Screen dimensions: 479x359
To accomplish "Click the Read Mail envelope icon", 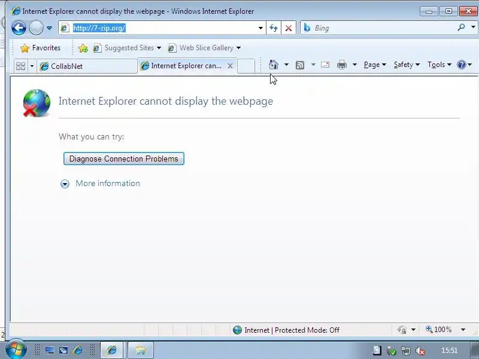I will coord(325,65).
